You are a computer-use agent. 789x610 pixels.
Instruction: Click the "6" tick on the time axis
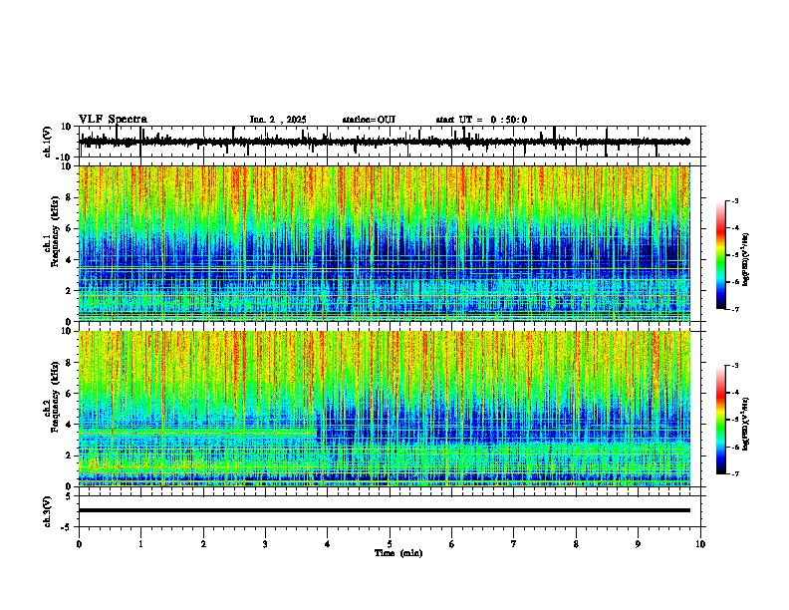(x=451, y=544)
